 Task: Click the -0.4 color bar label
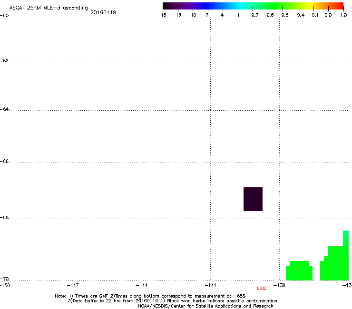pyautogui.click(x=299, y=15)
